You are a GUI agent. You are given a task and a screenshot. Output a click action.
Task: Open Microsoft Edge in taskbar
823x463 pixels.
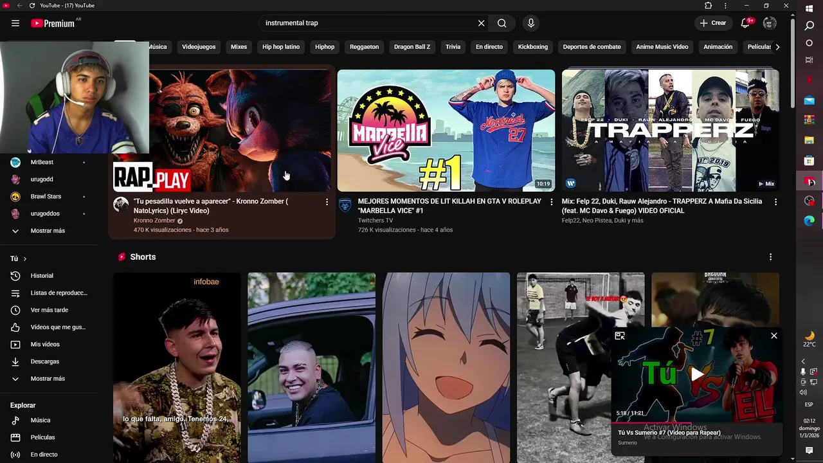pos(809,221)
